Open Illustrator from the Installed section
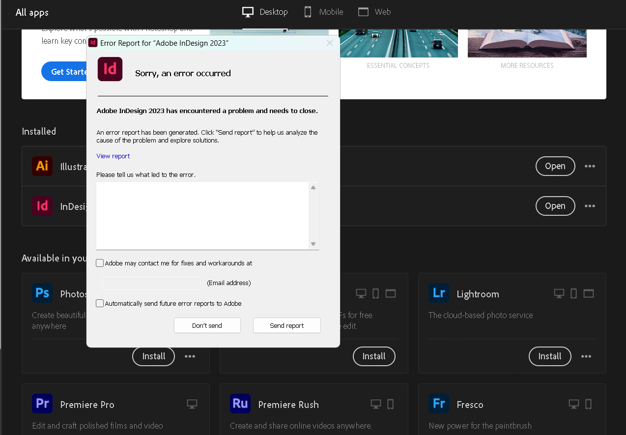The height and width of the screenshot is (435, 626). [555, 166]
